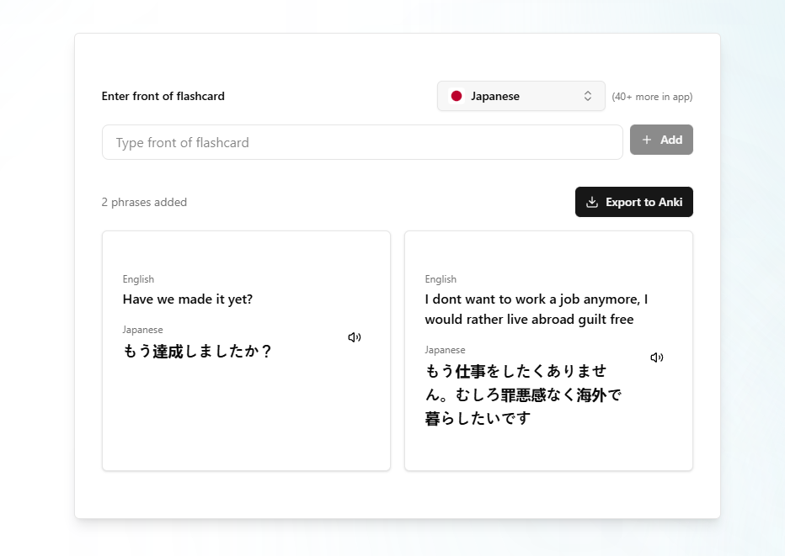Image resolution: width=785 pixels, height=556 pixels.
Task: Export phrases with Export to Anki button
Action: (633, 202)
